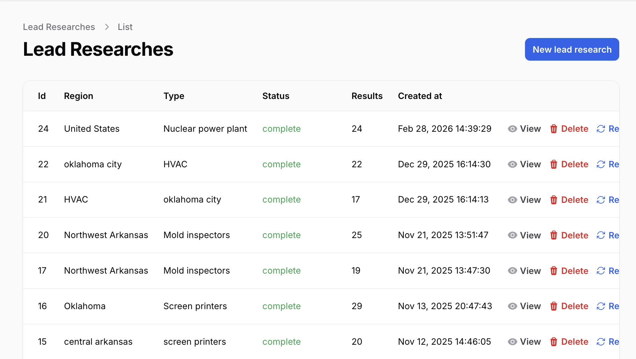The height and width of the screenshot is (359, 636).
Task: Click the Results column header
Action: click(x=367, y=96)
